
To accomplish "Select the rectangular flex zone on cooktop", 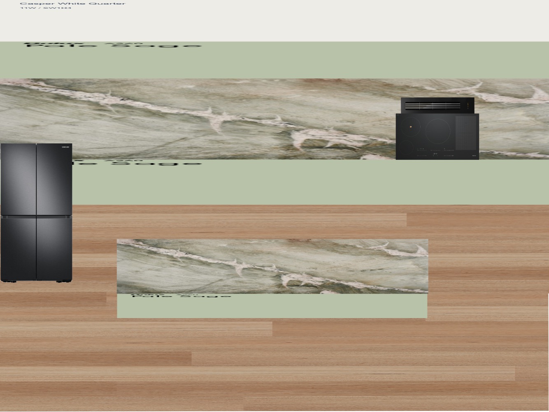I will (466, 133).
